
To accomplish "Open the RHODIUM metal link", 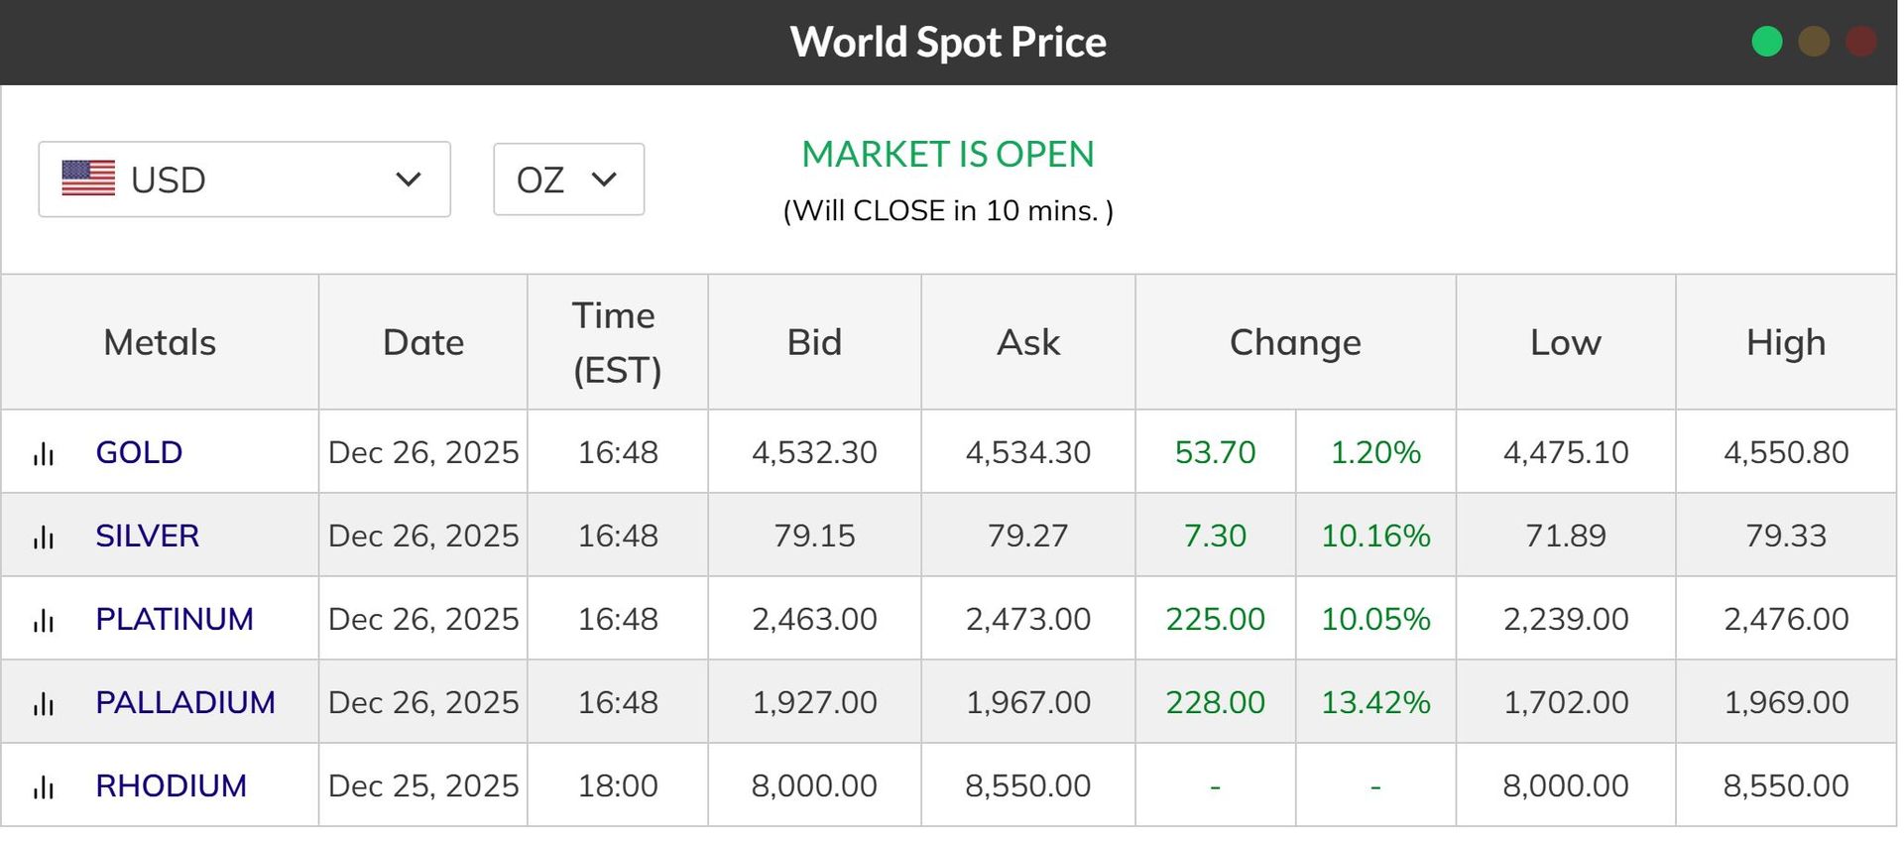I will (171, 785).
